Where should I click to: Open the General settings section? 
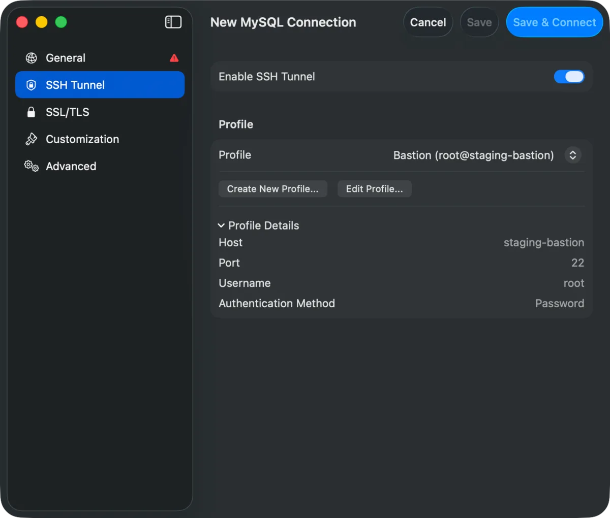[100, 58]
